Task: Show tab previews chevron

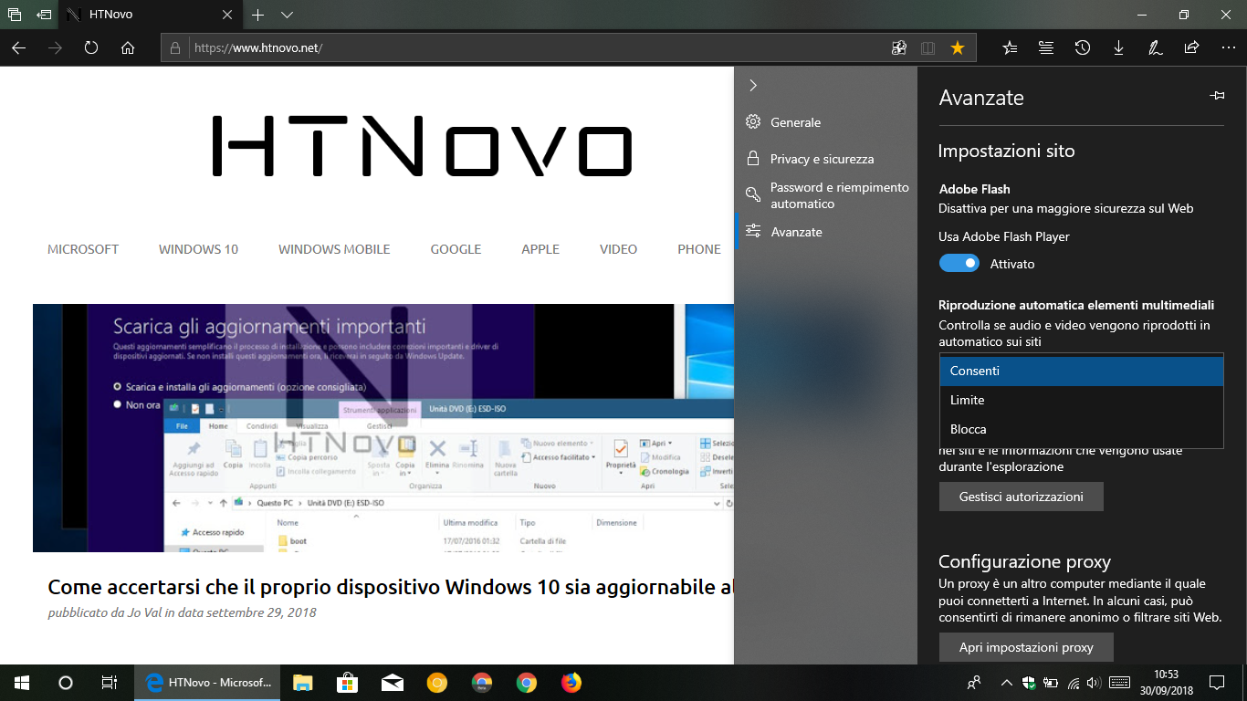Action: point(287,15)
